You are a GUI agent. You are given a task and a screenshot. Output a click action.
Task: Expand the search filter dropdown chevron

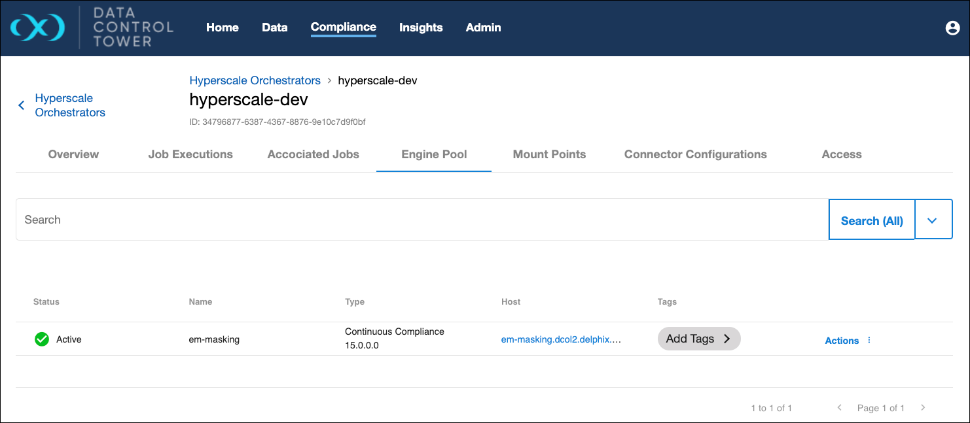933,220
